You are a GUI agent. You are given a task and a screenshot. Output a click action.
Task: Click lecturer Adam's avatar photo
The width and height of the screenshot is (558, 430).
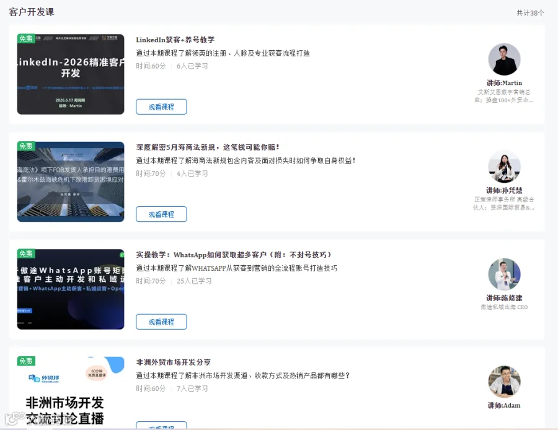504,382
